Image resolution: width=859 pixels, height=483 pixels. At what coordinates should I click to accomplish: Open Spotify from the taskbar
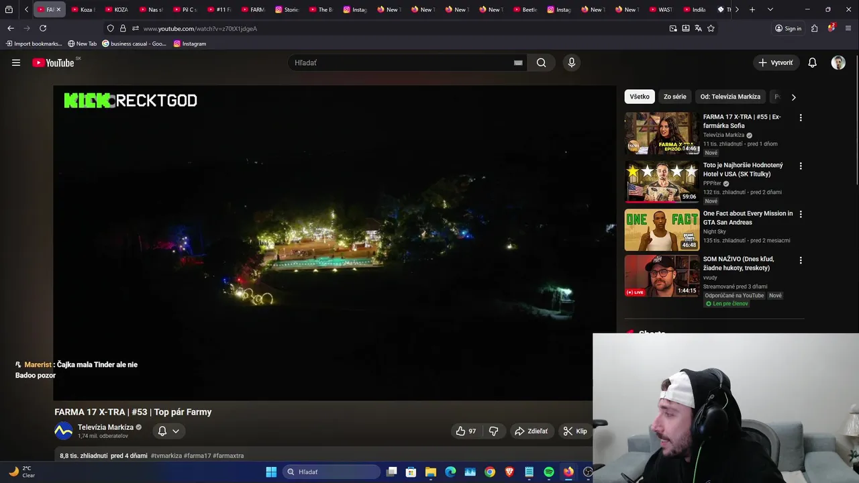(x=549, y=472)
